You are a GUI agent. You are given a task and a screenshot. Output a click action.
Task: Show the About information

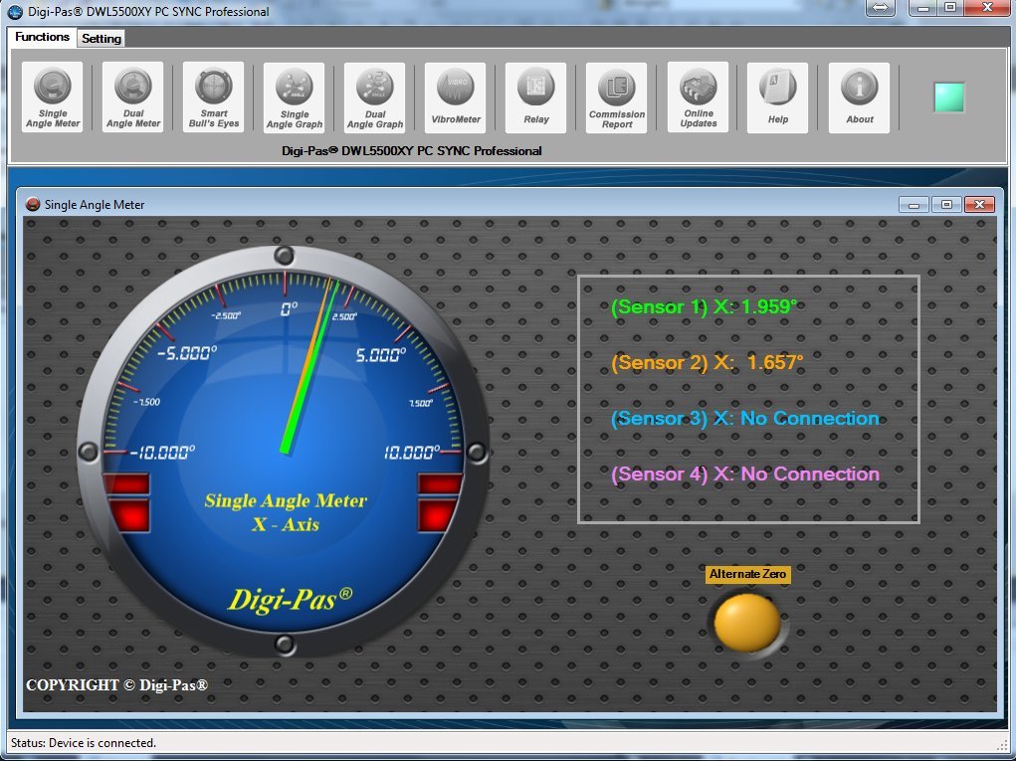pyautogui.click(x=860, y=97)
